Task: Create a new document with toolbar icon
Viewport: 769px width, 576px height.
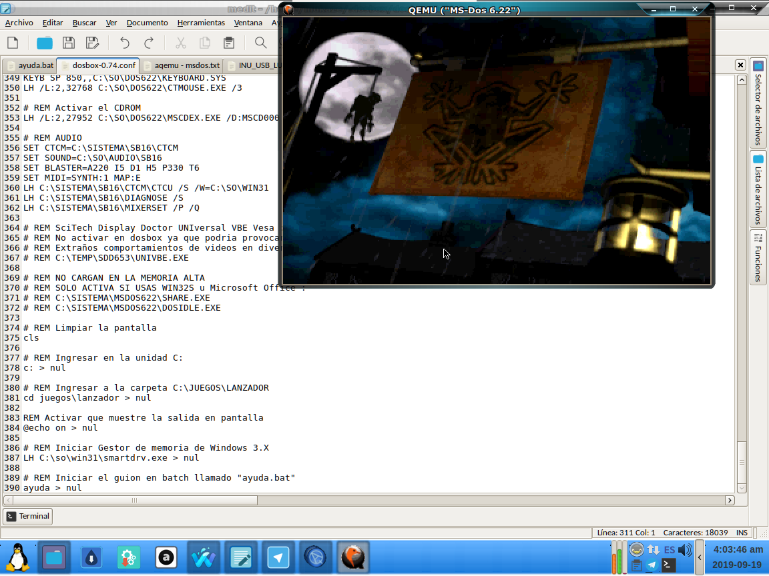Action: [13, 43]
